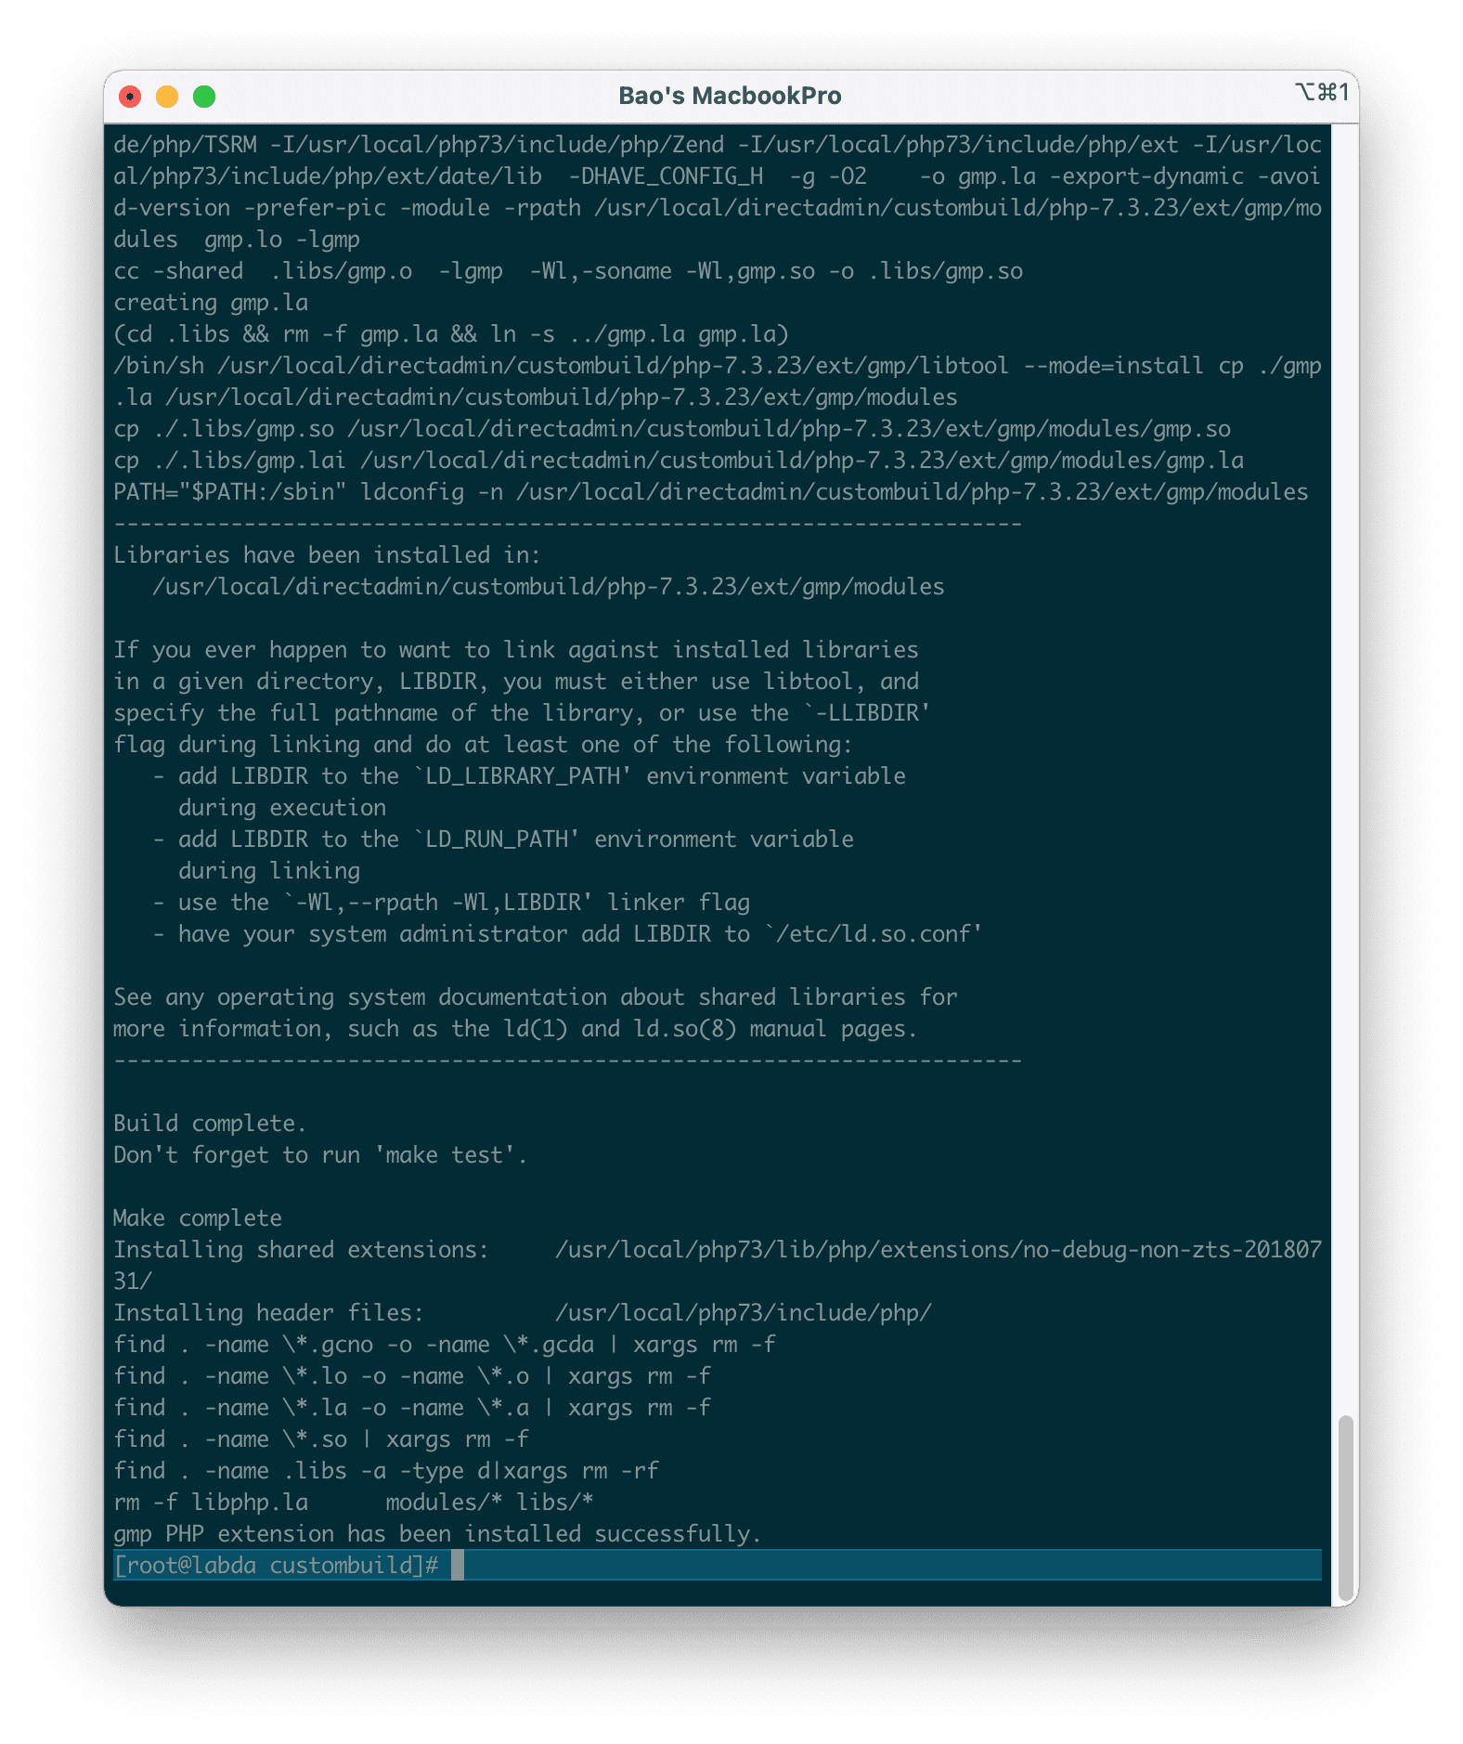Click the "Build complete." output line
Screen dimensions: 1463x1744
209,1123
